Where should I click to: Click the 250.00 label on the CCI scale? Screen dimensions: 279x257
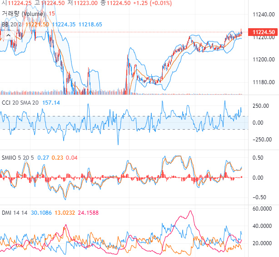pos(261,106)
